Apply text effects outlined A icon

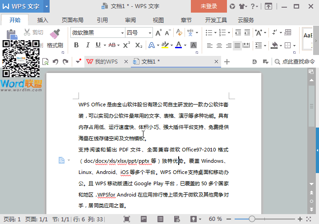(151, 45)
